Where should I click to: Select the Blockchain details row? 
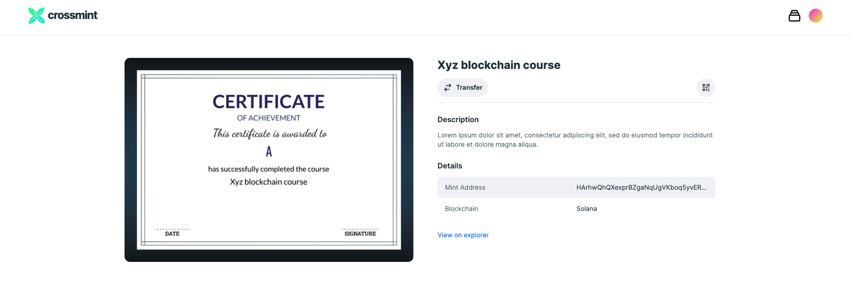click(576, 209)
